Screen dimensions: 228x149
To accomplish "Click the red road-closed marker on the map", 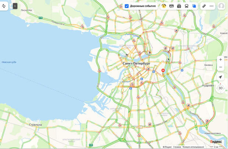I will [x=163, y=70].
